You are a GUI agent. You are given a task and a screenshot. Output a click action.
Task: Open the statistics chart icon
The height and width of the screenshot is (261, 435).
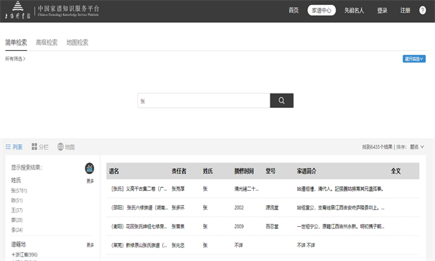tap(89, 168)
